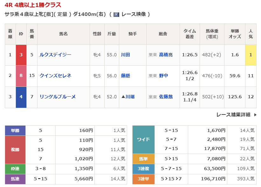Open jockey 藤懸 profile
Viewport: 261px width, 187px height.
pyautogui.click(x=125, y=76)
